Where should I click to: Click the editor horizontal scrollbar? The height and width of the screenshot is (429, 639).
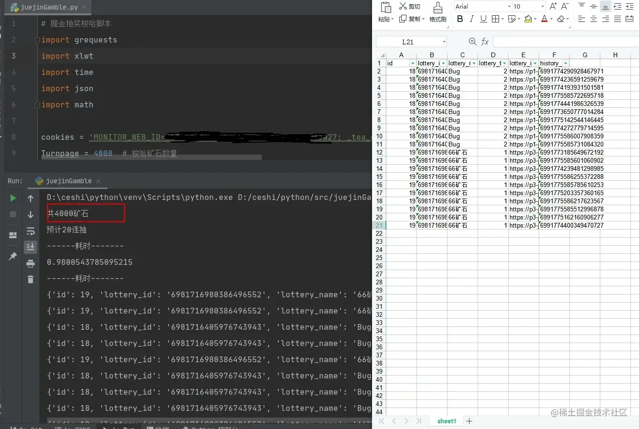pos(151,157)
